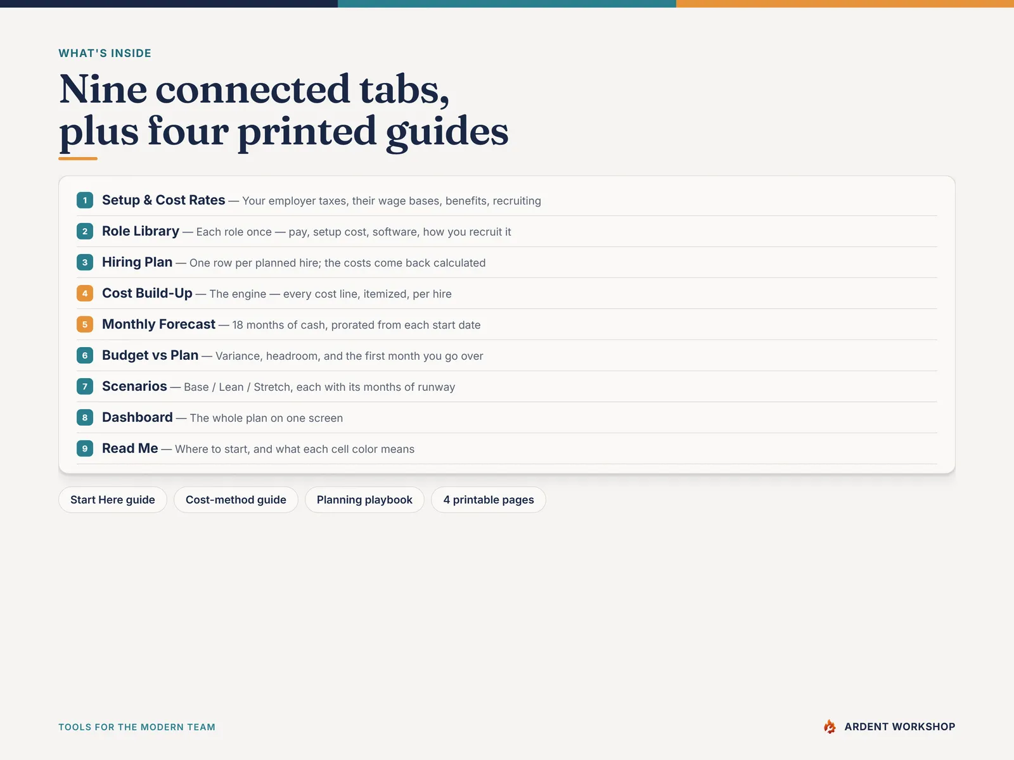Click the orange number 5 badge beside Monthly Forecast

click(85, 324)
